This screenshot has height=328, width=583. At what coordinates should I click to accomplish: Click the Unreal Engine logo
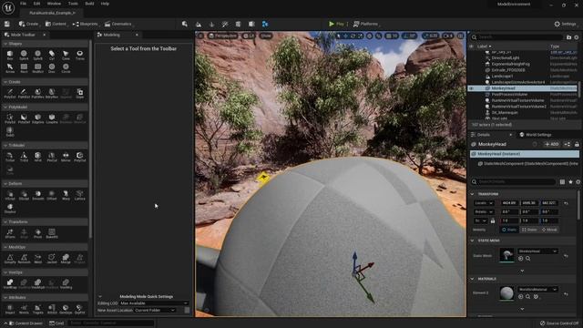8,7
